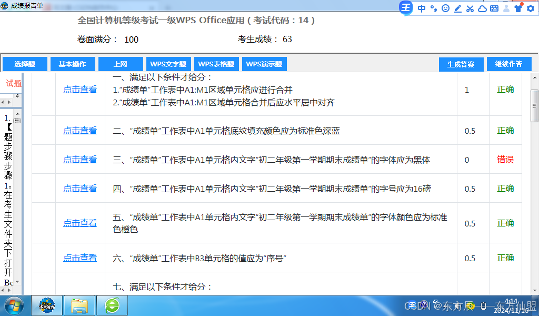
Task: Open the soft keyboard icon
Action: (x=494, y=8)
